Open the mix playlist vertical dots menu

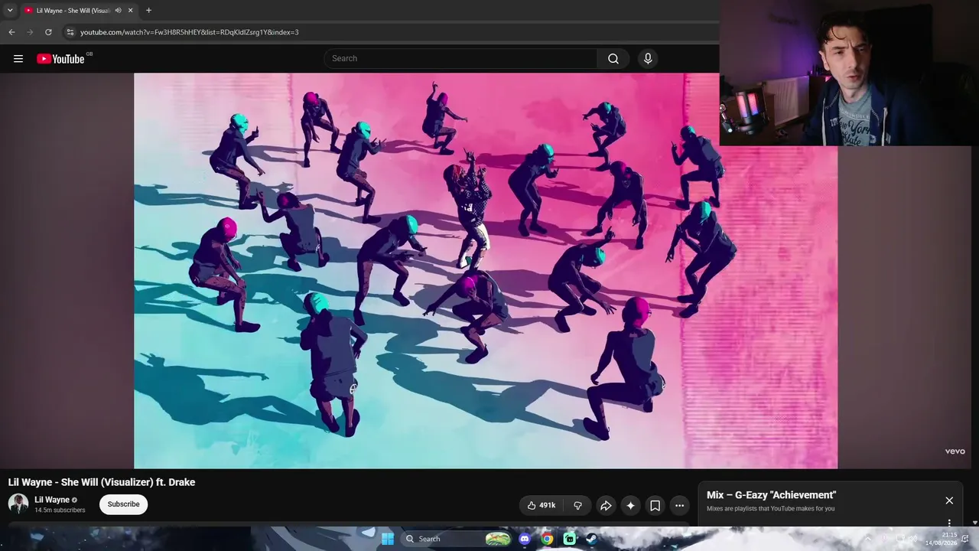[x=949, y=523]
